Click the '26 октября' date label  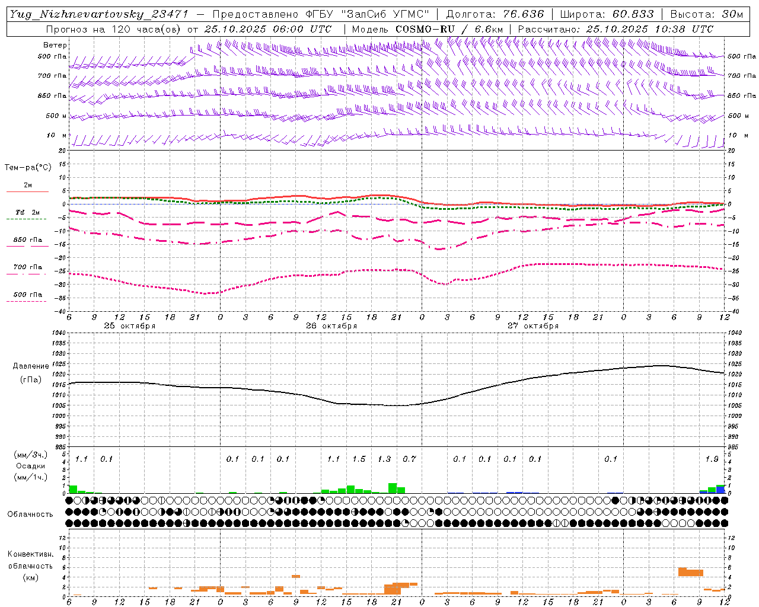click(x=331, y=326)
